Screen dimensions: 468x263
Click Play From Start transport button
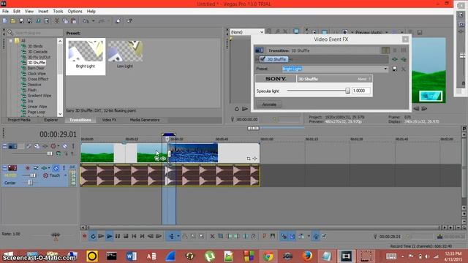click(101, 237)
